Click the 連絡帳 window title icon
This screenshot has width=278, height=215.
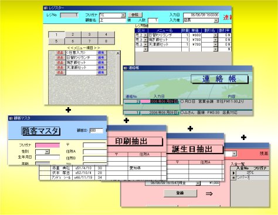(126, 68)
